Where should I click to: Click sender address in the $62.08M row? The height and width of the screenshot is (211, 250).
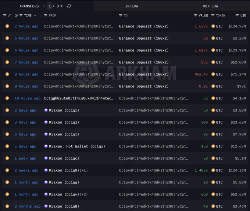click(79, 62)
